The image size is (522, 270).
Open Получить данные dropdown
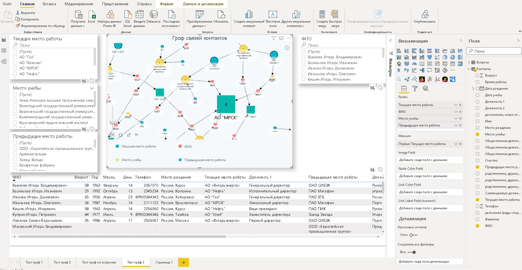click(78, 19)
